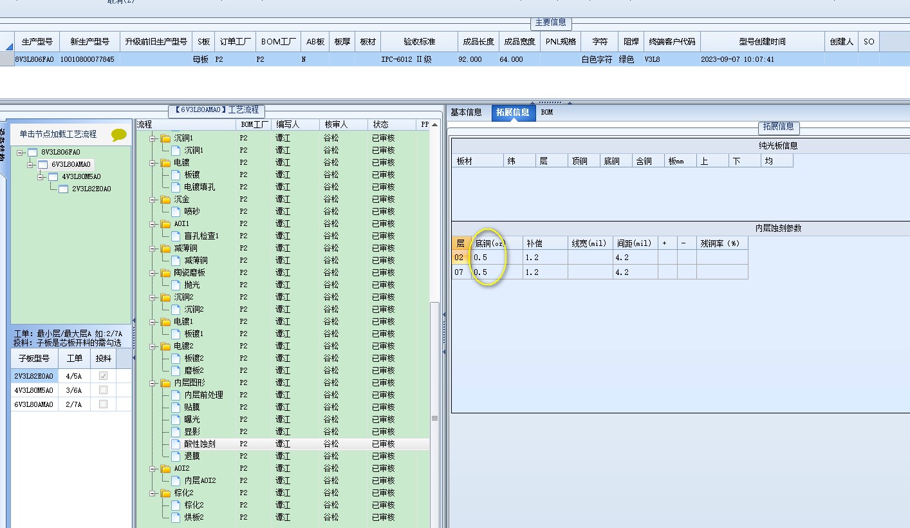
Task: Click the yellow speech bubble icon
Action: point(119,135)
